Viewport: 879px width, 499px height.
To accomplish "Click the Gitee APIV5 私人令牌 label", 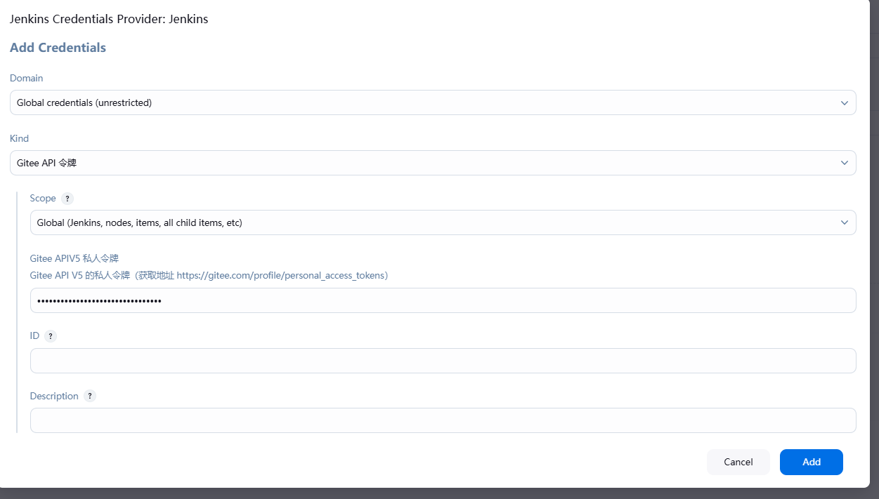I will 74,258.
